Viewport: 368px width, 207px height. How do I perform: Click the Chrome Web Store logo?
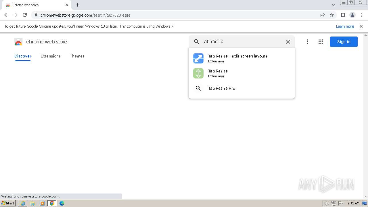coord(18,42)
